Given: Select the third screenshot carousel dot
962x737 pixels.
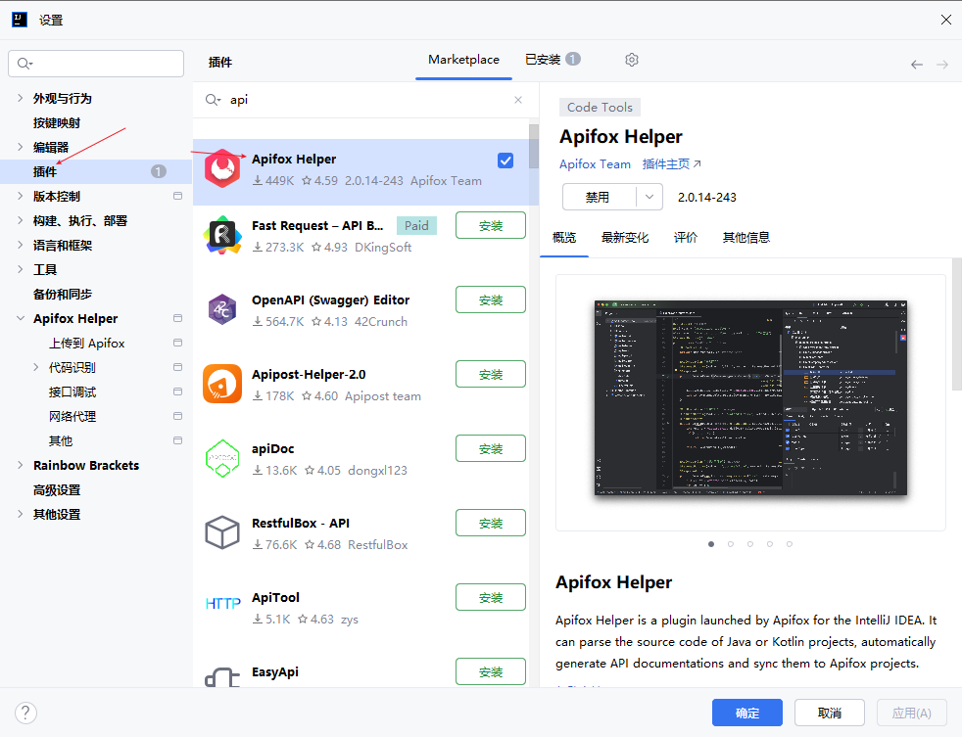Looking at the screenshot, I should (750, 544).
